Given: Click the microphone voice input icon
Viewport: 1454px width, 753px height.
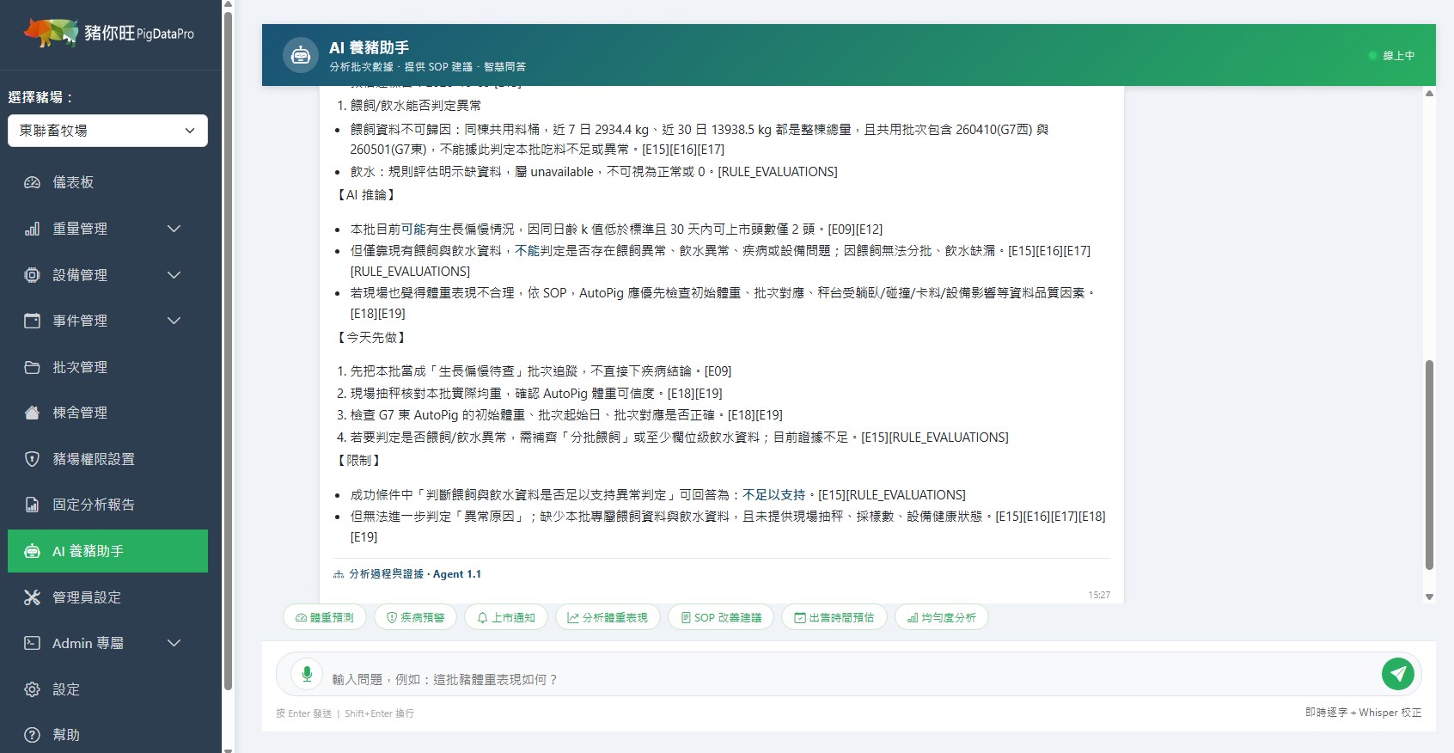Looking at the screenshot, I should pyautogui.click(x=307, y=674).
